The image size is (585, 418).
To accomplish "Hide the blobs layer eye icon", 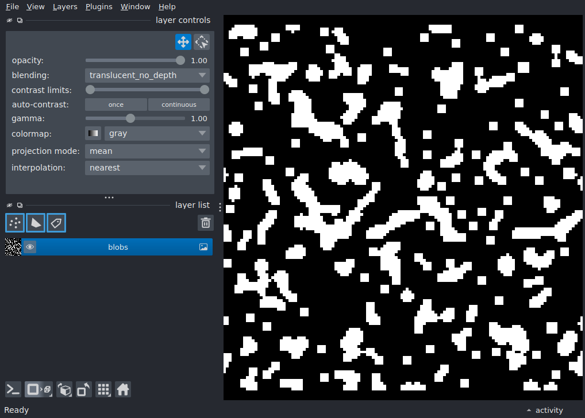I will (30, 247).
